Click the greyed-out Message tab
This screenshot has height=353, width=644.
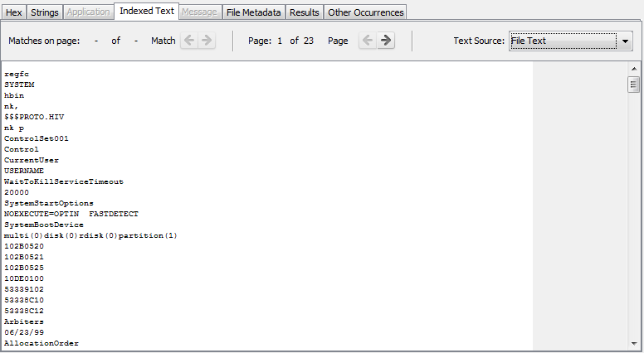(200, 12)
